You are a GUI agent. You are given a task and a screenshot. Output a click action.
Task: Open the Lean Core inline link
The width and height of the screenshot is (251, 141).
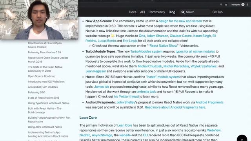[x=125, y=125]
